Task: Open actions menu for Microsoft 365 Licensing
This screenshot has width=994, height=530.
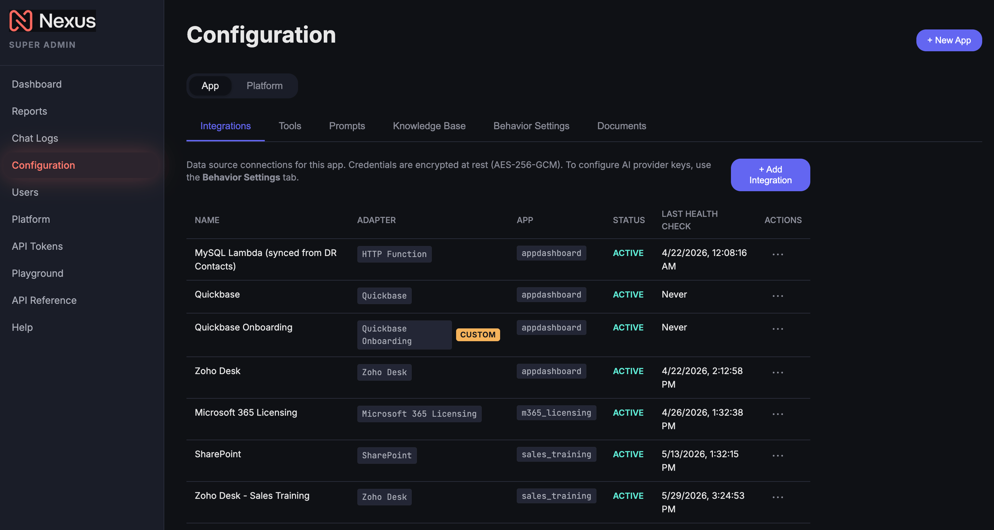Action: coord(777,414)
